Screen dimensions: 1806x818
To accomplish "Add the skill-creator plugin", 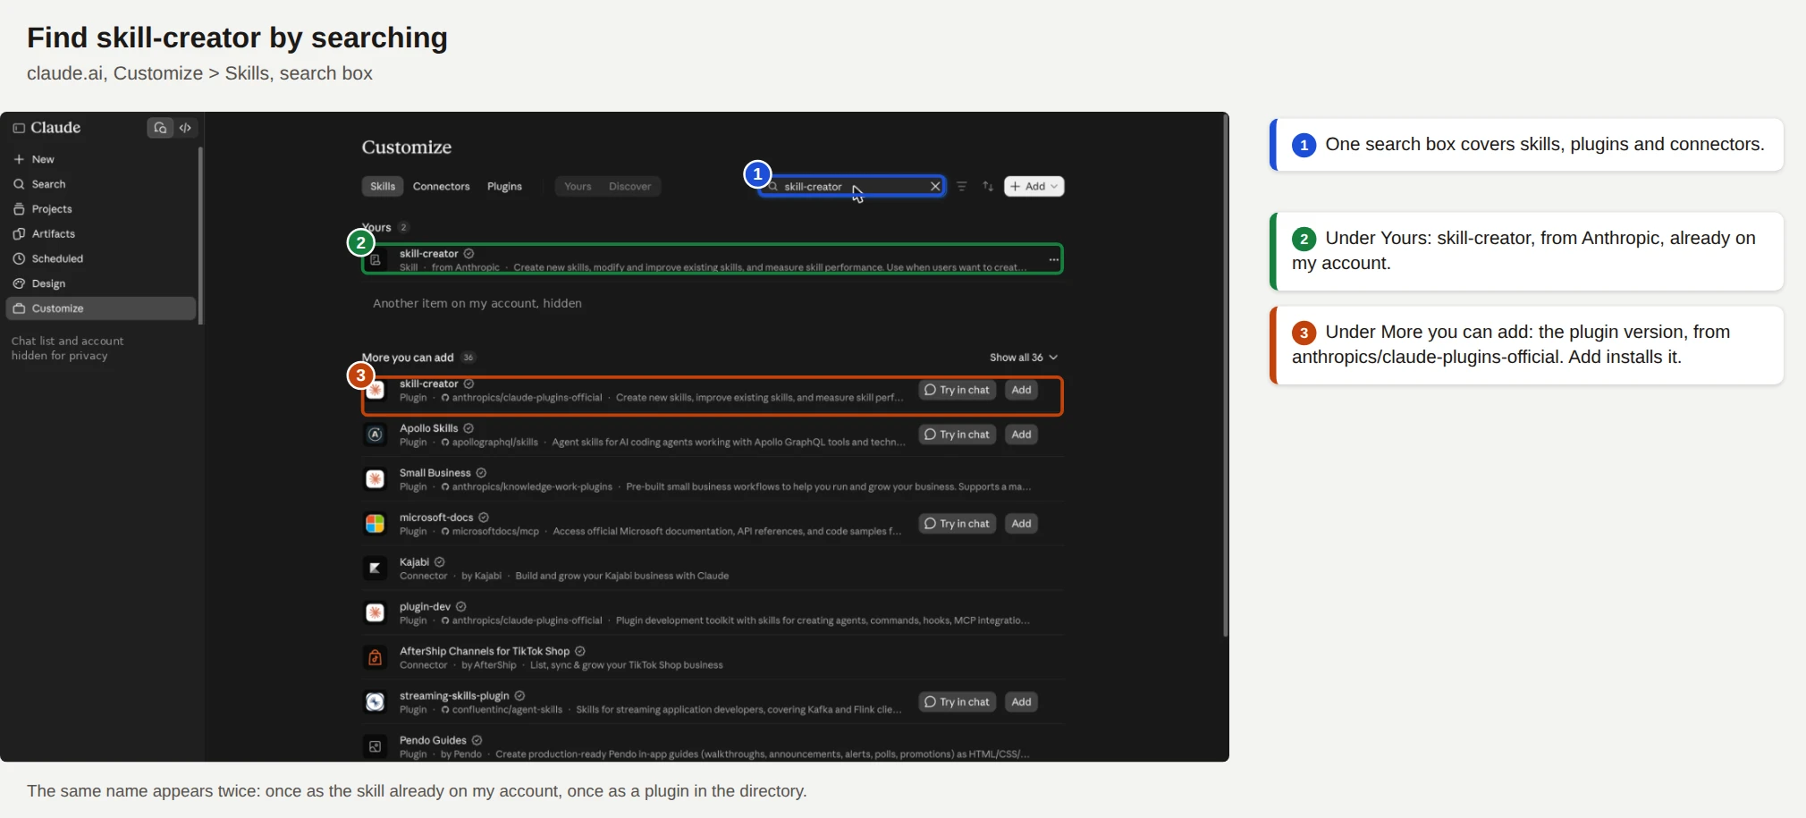I will (x=1022, y=390).
